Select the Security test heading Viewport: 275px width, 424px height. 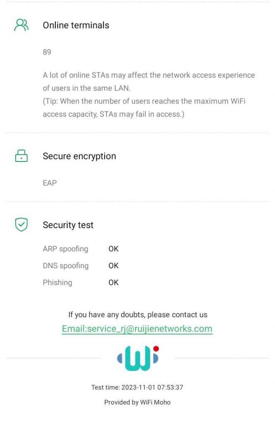[x=68, y=225]
